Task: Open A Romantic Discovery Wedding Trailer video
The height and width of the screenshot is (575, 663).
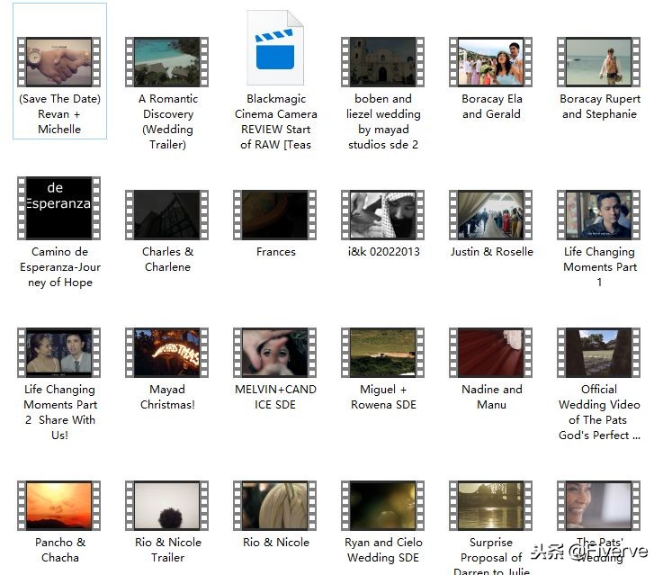Action: coord(167,62)
